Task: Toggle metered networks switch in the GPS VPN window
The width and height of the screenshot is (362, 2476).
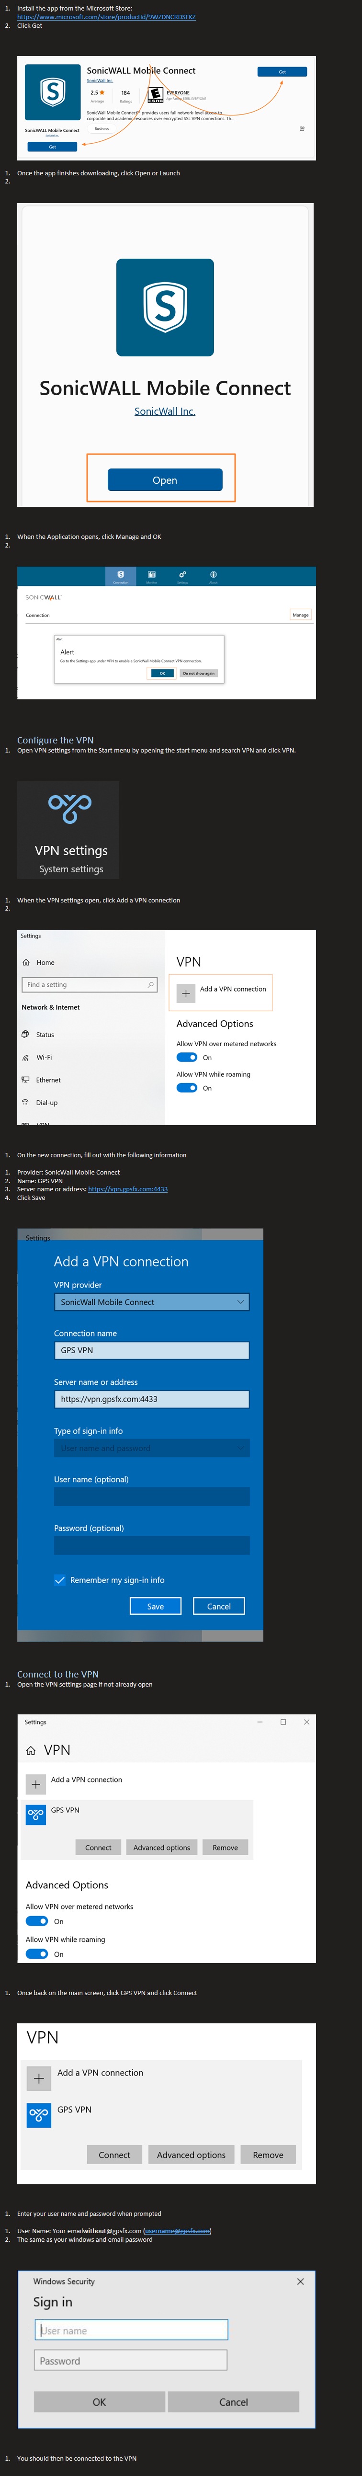Action: click(36, 1921)
